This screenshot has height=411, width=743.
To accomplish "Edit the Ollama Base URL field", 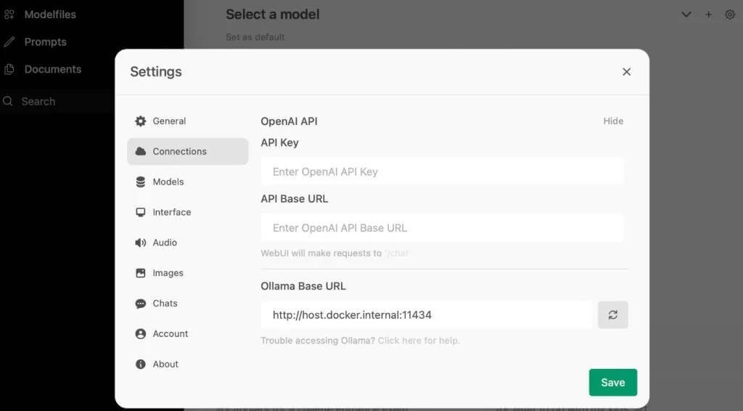I will click(x=427, y=315).
